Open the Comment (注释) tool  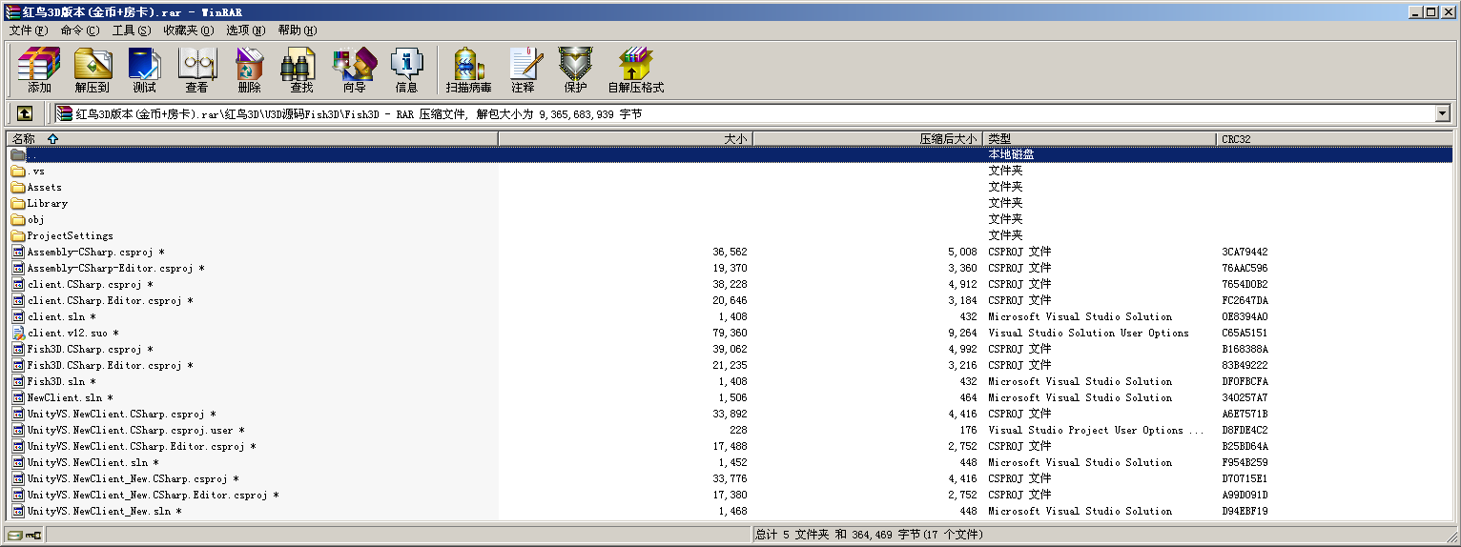click(523, 70)
